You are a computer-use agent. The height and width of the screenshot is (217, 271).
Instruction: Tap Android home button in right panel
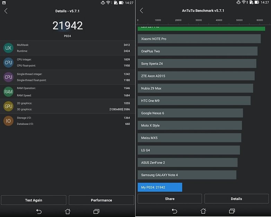pos(203,211)
